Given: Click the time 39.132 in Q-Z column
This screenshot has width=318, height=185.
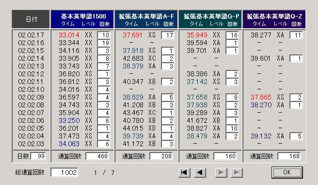Looking at the screenshot, I should point(261,136).
